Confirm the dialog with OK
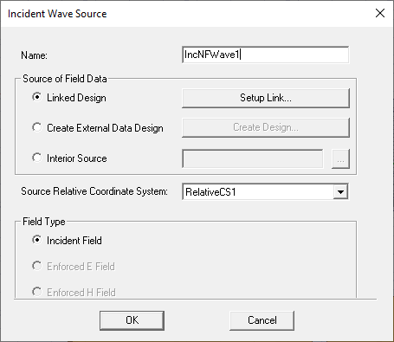The height and width of the screenshot is (342, 394). click(x=132, y=320)
